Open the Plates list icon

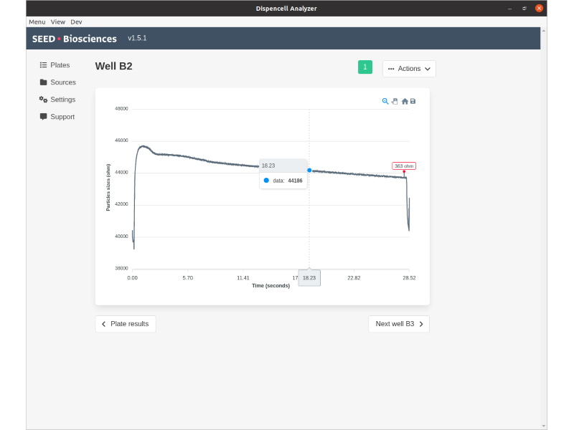coord(43,64)
